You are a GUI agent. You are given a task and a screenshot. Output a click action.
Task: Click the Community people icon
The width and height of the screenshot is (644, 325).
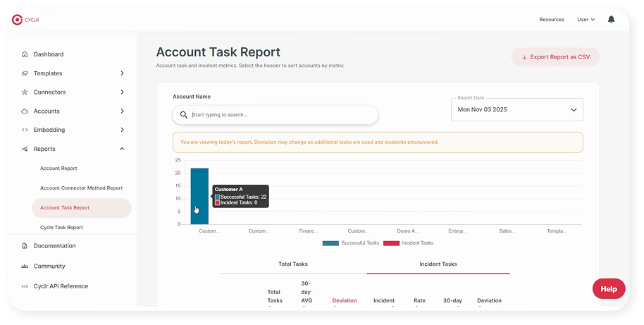coord(25,266)
